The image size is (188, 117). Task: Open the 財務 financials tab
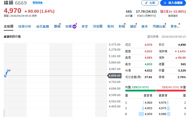click(x=122, y=26)
